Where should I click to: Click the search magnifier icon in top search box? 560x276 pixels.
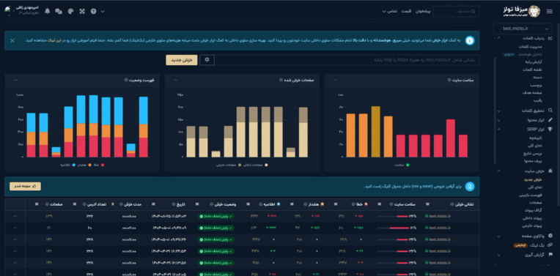tap(474, 12)
